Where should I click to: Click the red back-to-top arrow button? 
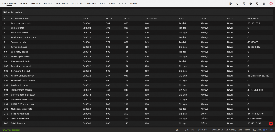(271, 123)
